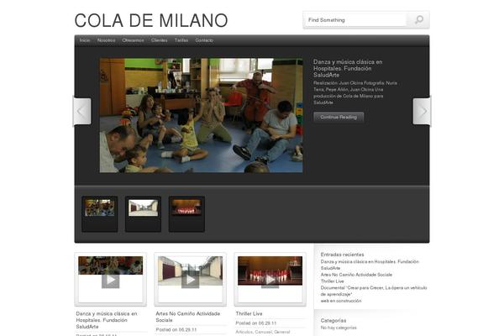Open the COLA DE MILANO site title
This screenshot has height=336, width=504.
coord(151,20)
